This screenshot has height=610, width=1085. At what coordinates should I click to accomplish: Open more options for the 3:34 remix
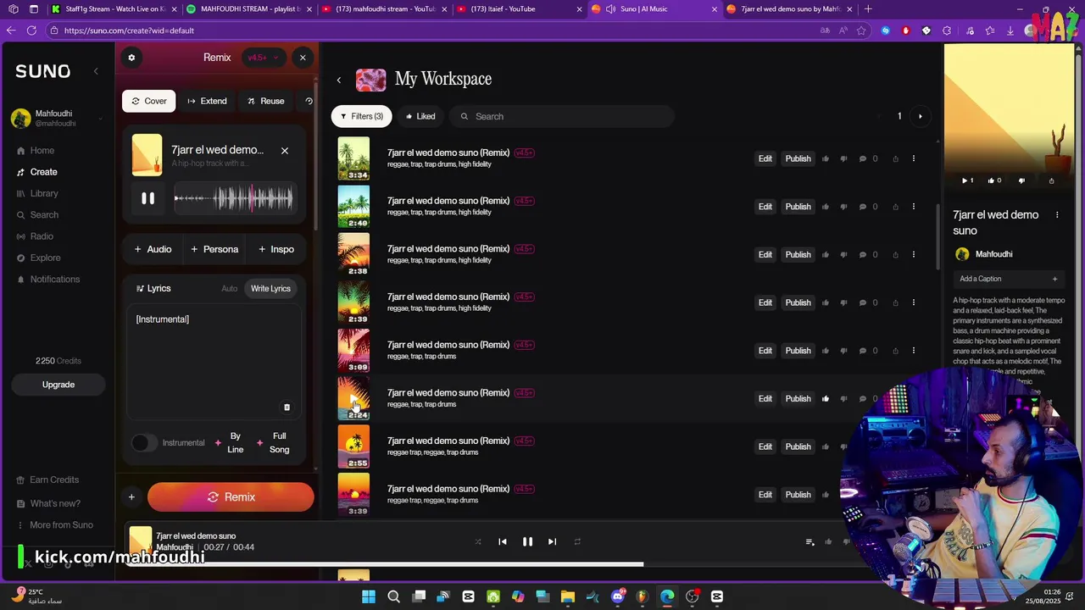click(x=914, y=158)
